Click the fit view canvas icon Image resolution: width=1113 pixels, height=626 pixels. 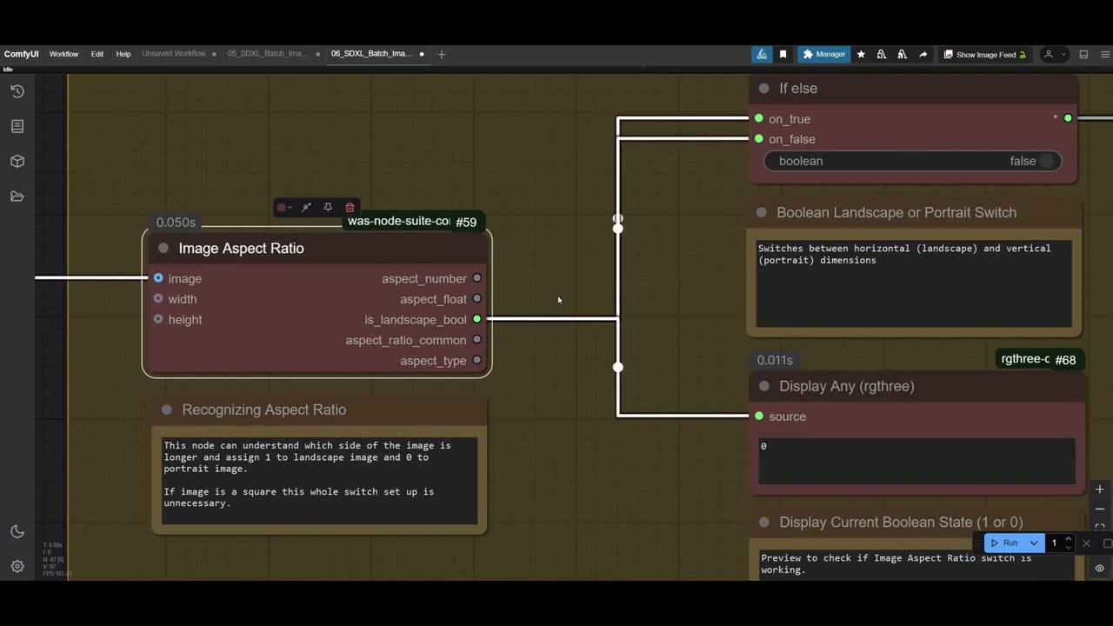[x=1100, y=527]
